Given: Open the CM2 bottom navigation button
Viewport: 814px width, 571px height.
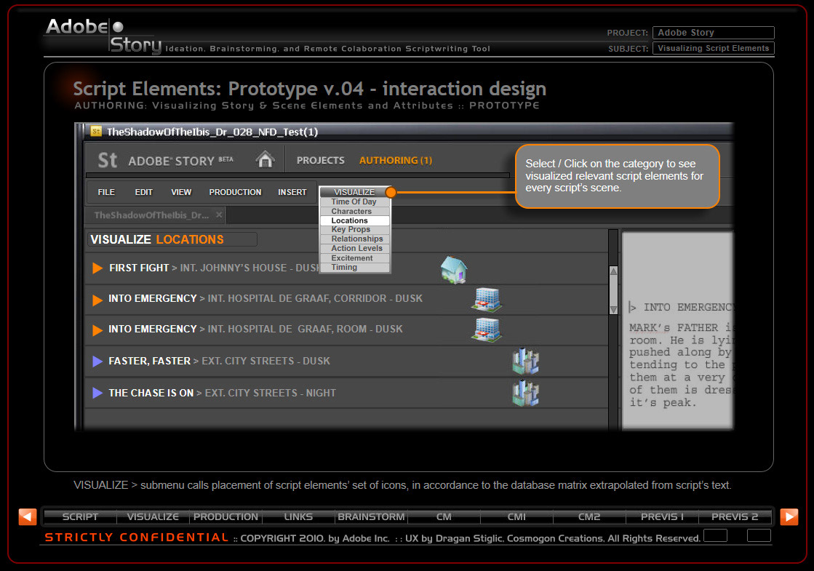Looking at the screenshot, I should click(x=589, y=516).
